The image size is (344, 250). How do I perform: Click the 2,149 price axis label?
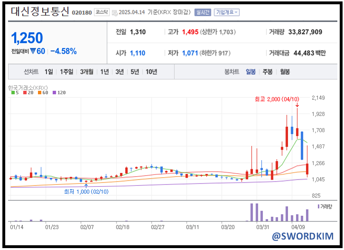pyautogui.click(x=318, y=98)
